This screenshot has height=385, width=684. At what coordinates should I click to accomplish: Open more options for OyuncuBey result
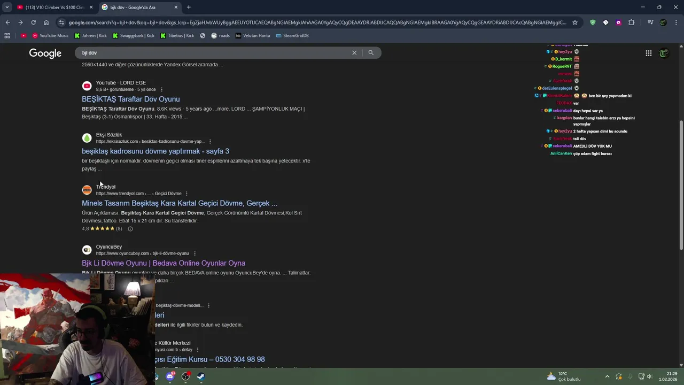(195, 253)
